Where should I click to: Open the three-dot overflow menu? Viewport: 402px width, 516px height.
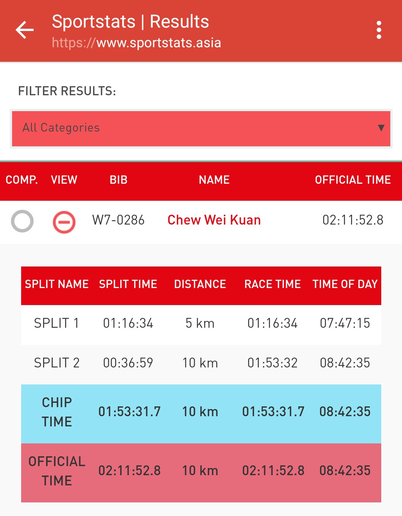tap(379, 30)
